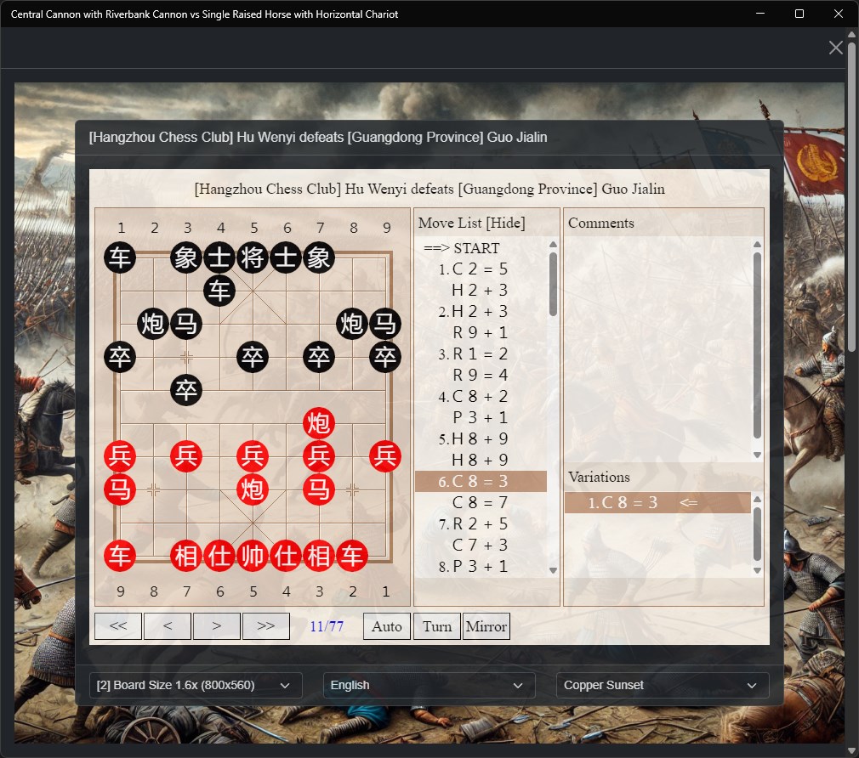Start Auto playback of moves
Screen dimensions: 859x758
click(387, 626)
